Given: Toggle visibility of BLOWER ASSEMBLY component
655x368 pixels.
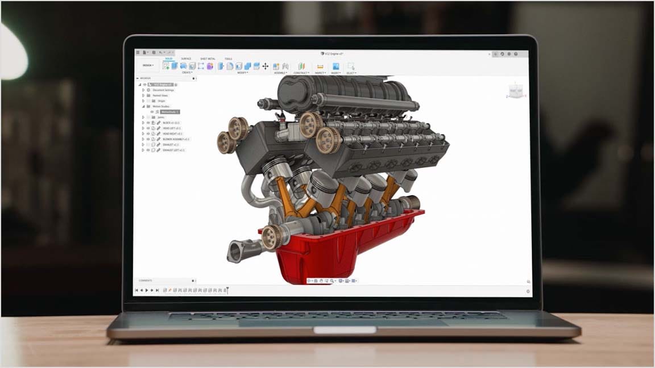Looking at the screenshot, I should pyautogui.click(x=148, y=139).
